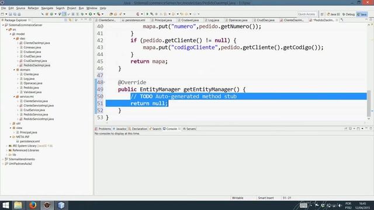Switch to the Debug perspective
The image size is (374, 210).
[x=348, y=14]
